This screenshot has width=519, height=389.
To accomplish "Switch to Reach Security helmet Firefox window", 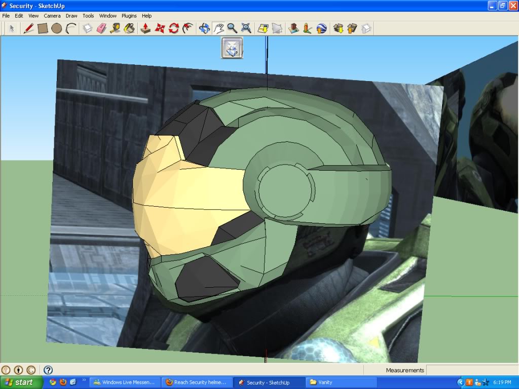I will coord(197,382).
